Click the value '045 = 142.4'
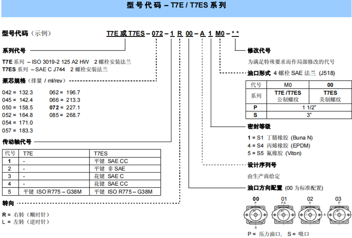352x238 pixels. pyautogui.click(x=17, y=100)
